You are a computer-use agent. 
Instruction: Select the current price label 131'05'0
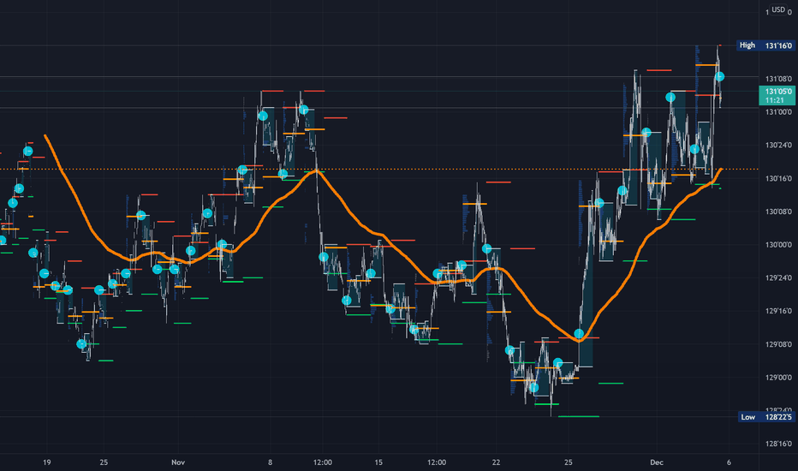click(777, 96)
